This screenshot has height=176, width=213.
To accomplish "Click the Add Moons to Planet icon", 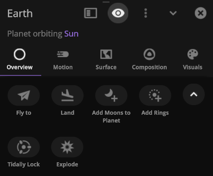I will point(111,96).
